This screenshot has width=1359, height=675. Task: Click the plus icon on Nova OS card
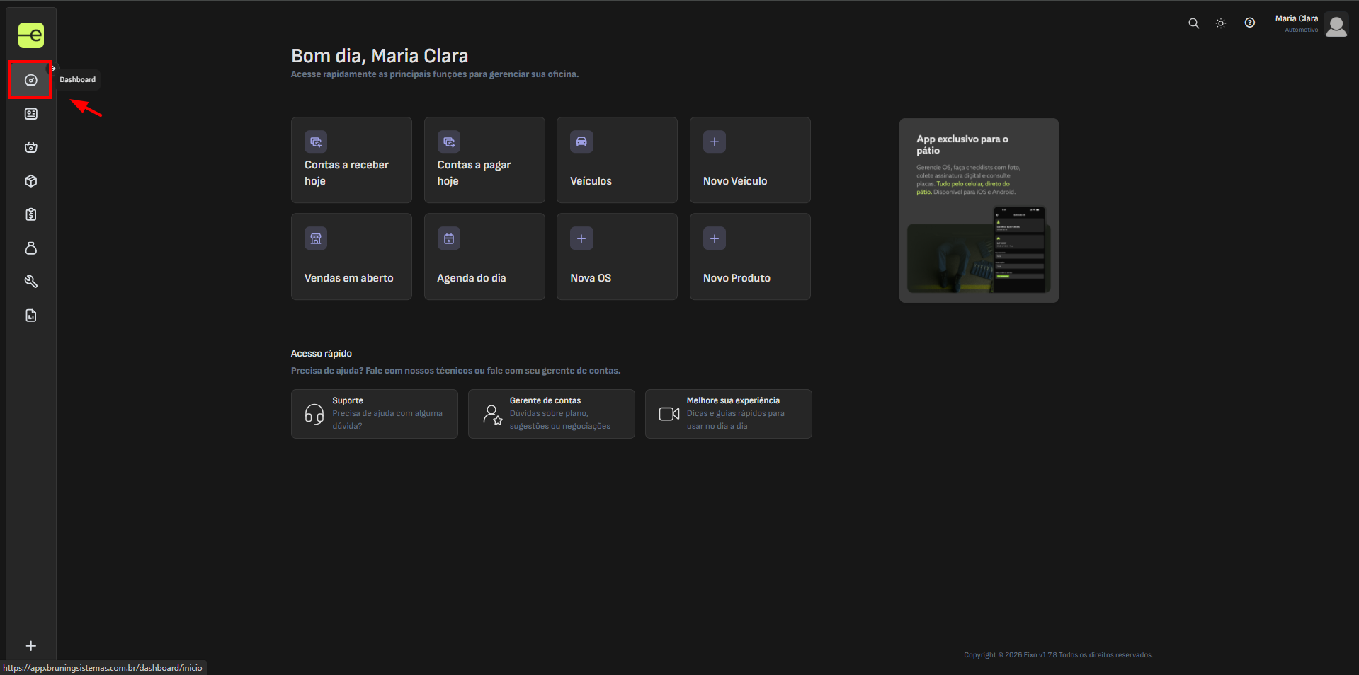[x=581, y=239]
